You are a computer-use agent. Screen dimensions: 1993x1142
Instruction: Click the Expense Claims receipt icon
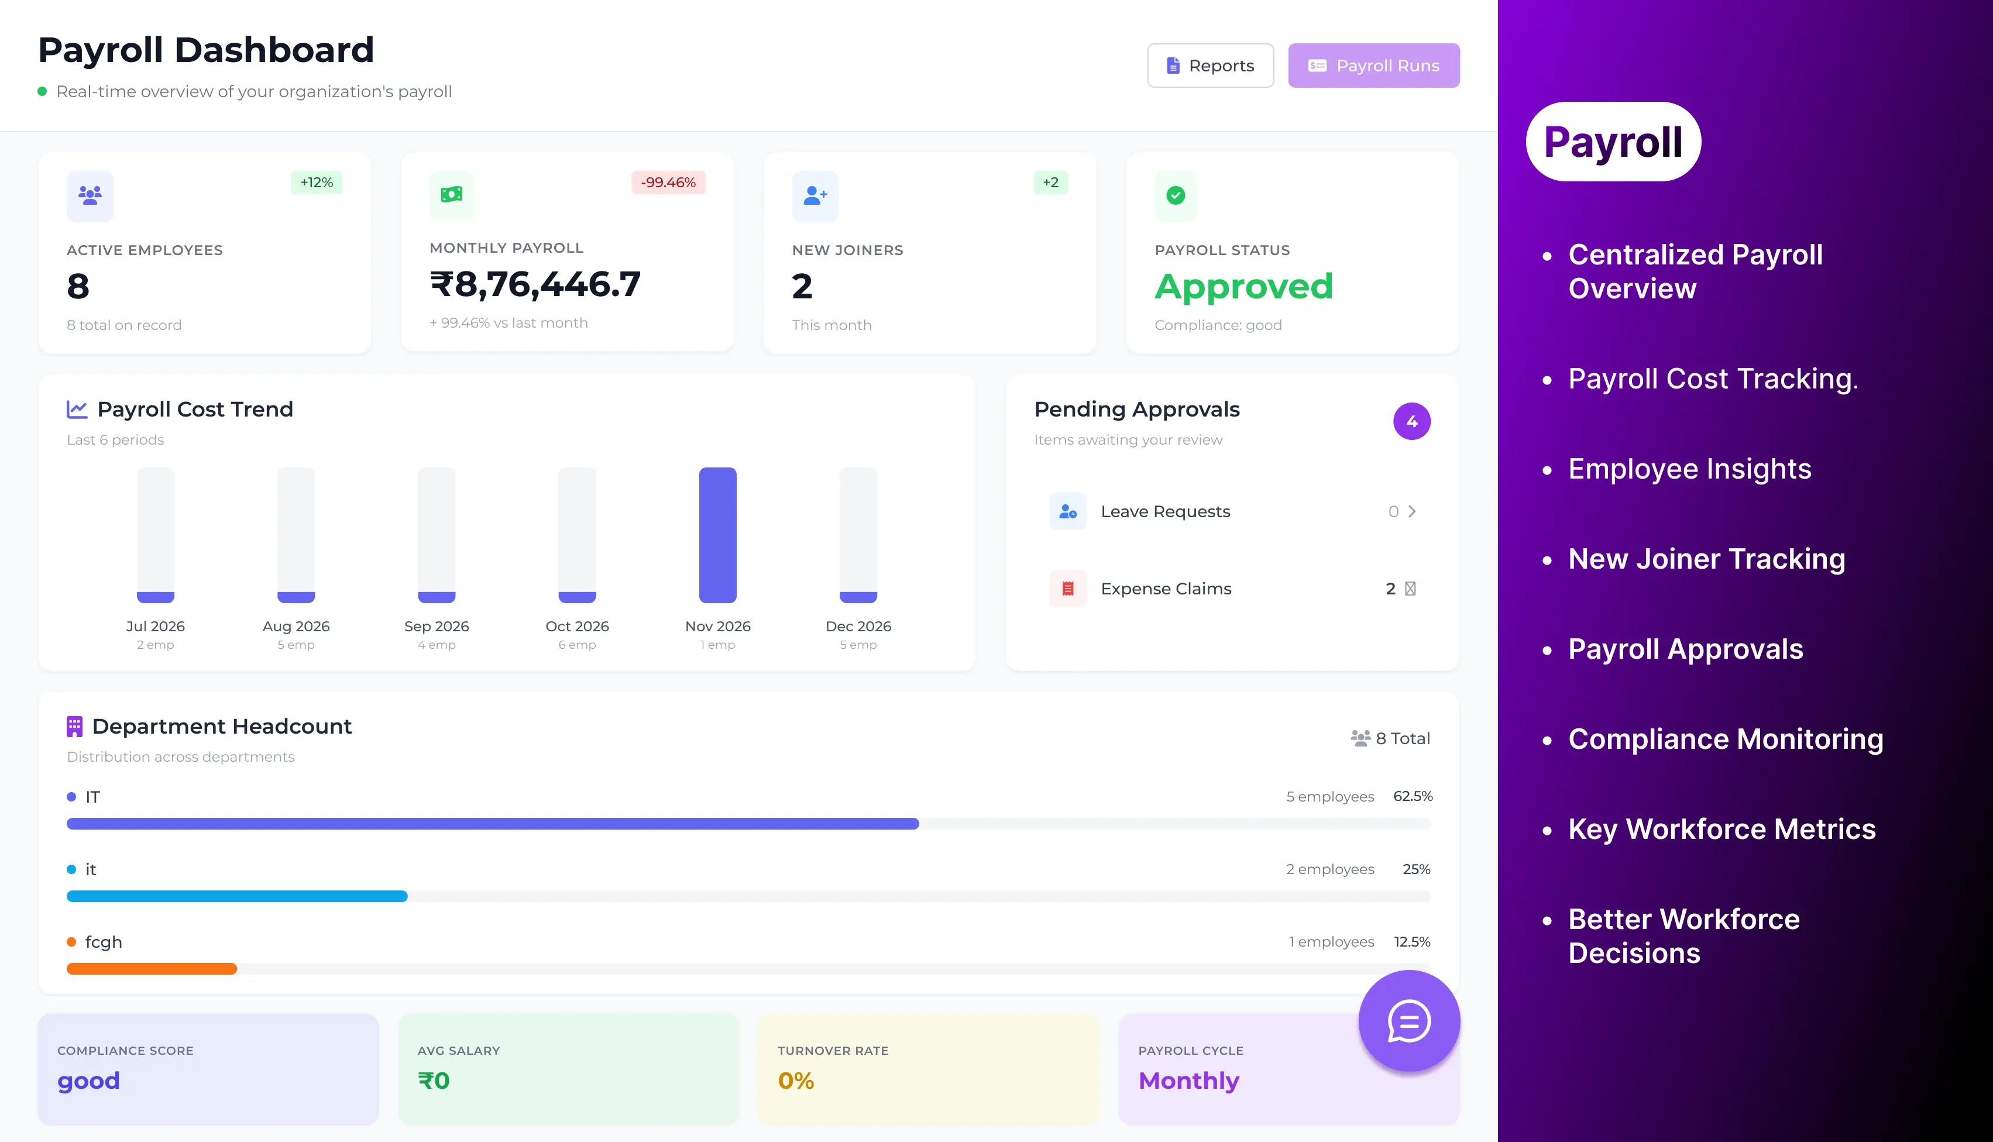(x=1067, y=588)
